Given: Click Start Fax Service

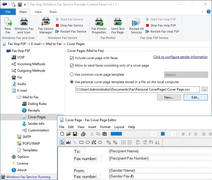Looking at the screenshot, I should 69,19.
